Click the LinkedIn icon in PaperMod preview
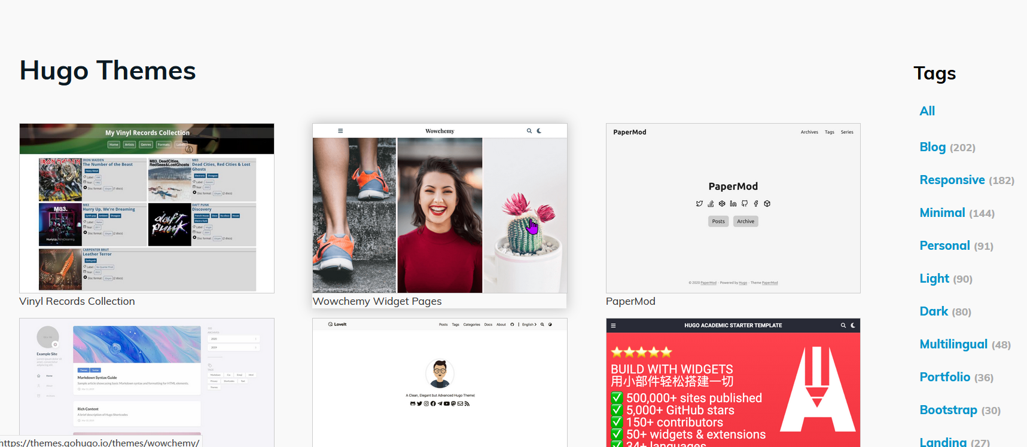1027x447 pixels. click(x=733, y=204)
